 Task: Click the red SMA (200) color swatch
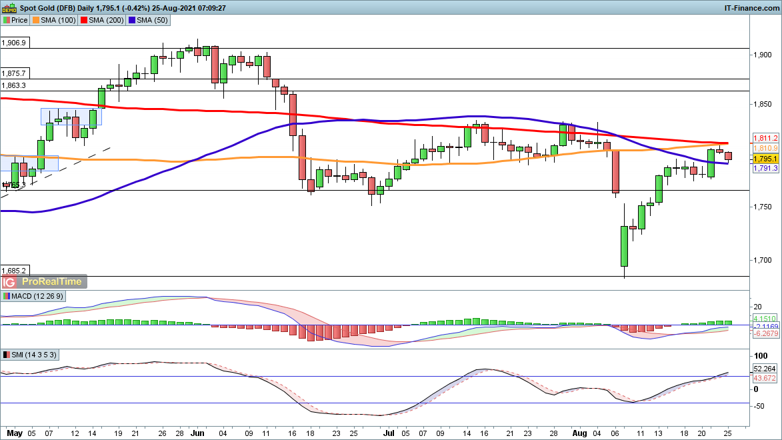point(84,21)
